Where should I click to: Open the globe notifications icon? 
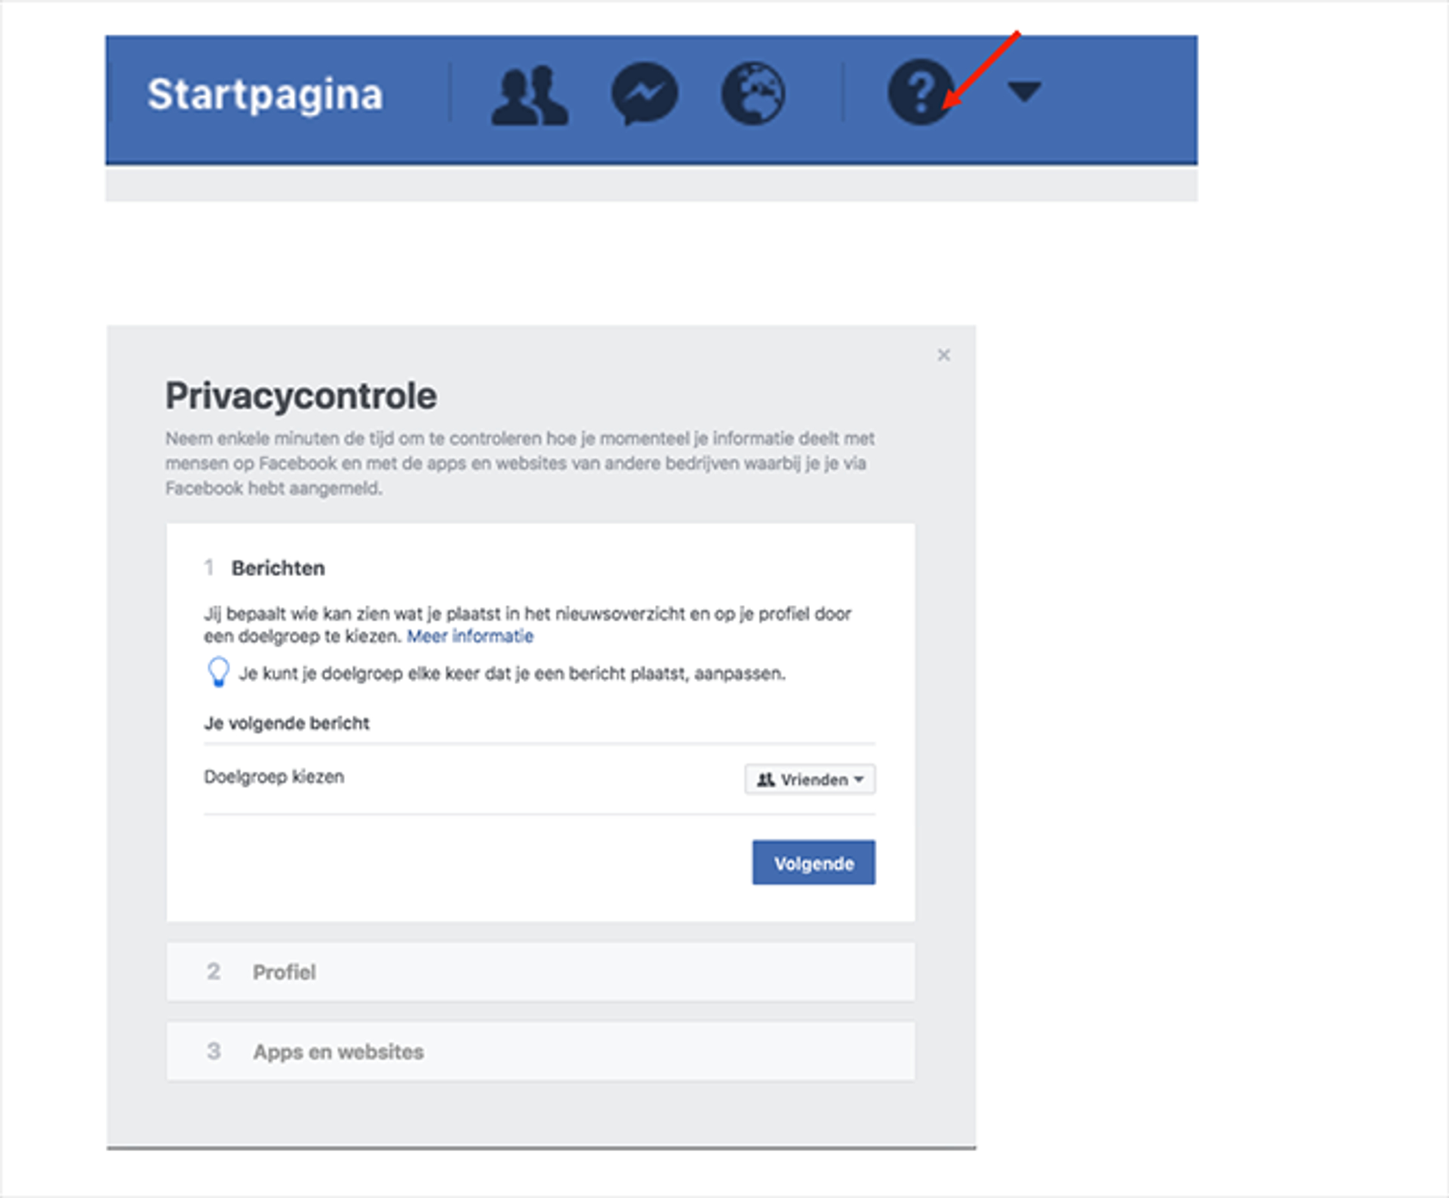click(x=753, y=94)
